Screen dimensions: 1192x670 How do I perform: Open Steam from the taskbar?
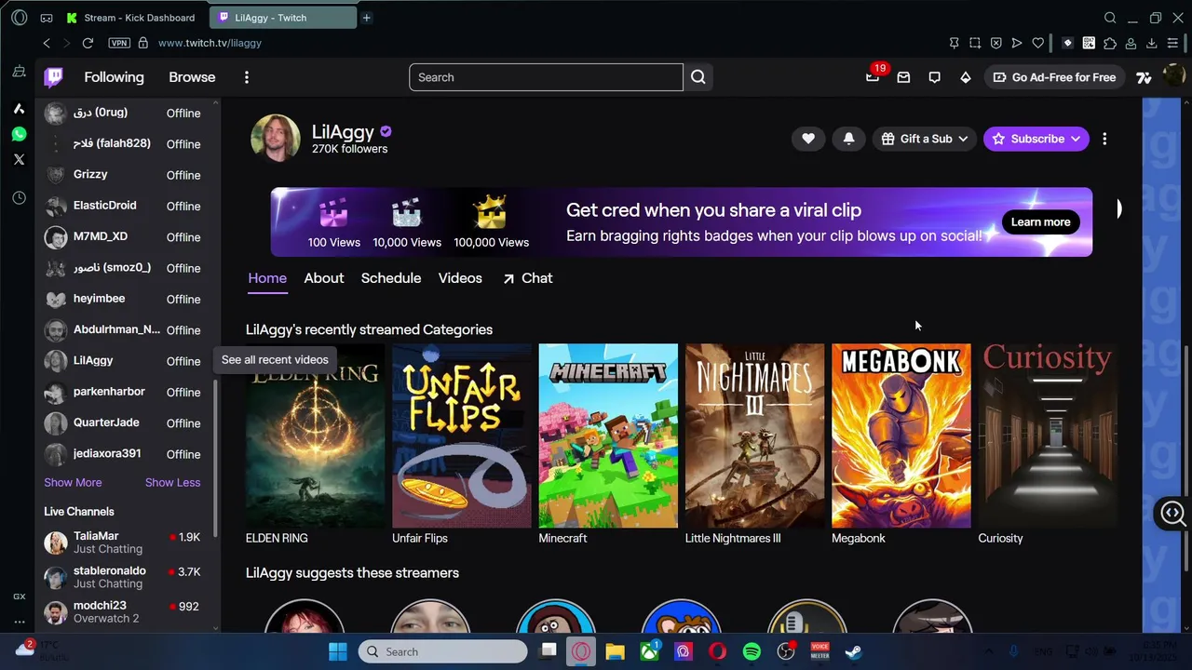pyautogui.click(x=853, y=651)
